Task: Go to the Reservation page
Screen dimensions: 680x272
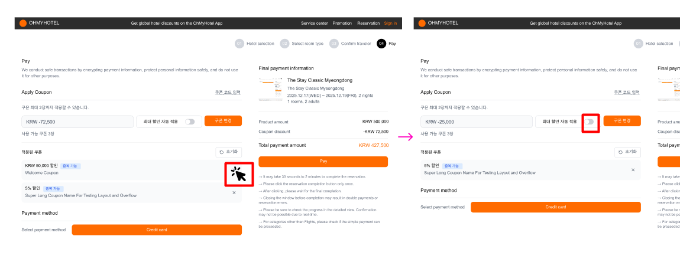Action: 368,23
